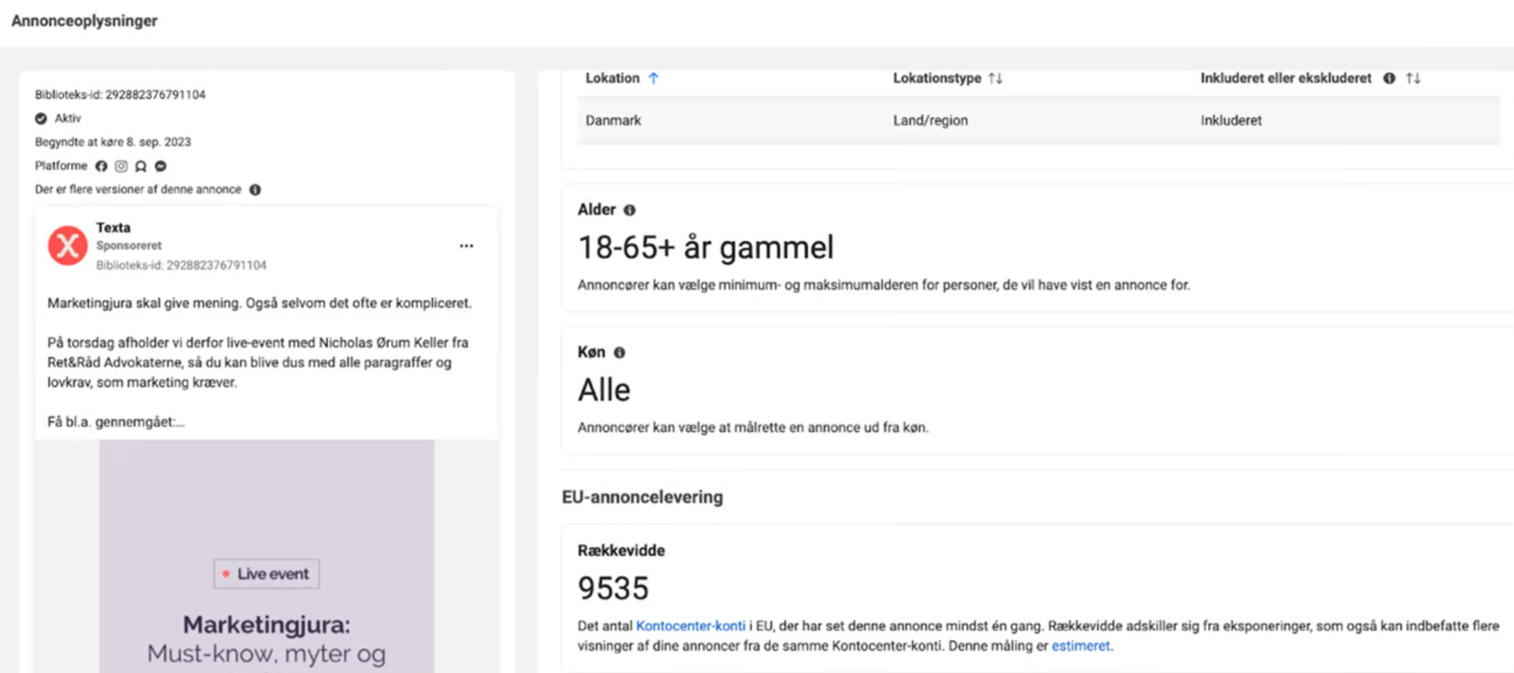
Task: Click the Alder info icon
Action: pos(629,210)
